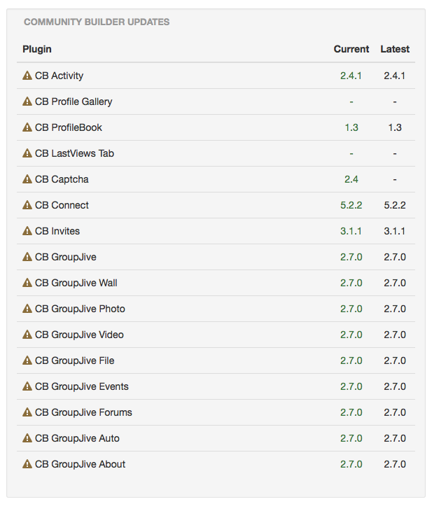
Task: Click warning icon next to CB Connect
Action: point(27,205)
